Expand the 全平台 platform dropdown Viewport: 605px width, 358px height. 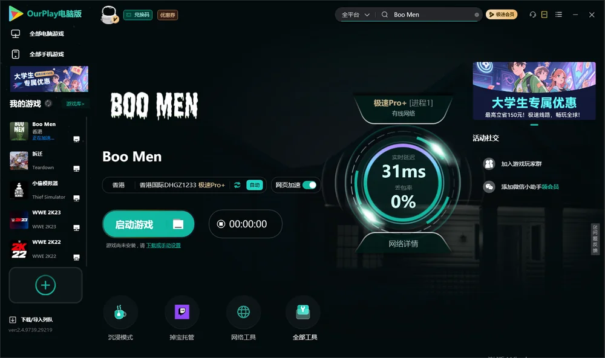click(x=355, y=15)
